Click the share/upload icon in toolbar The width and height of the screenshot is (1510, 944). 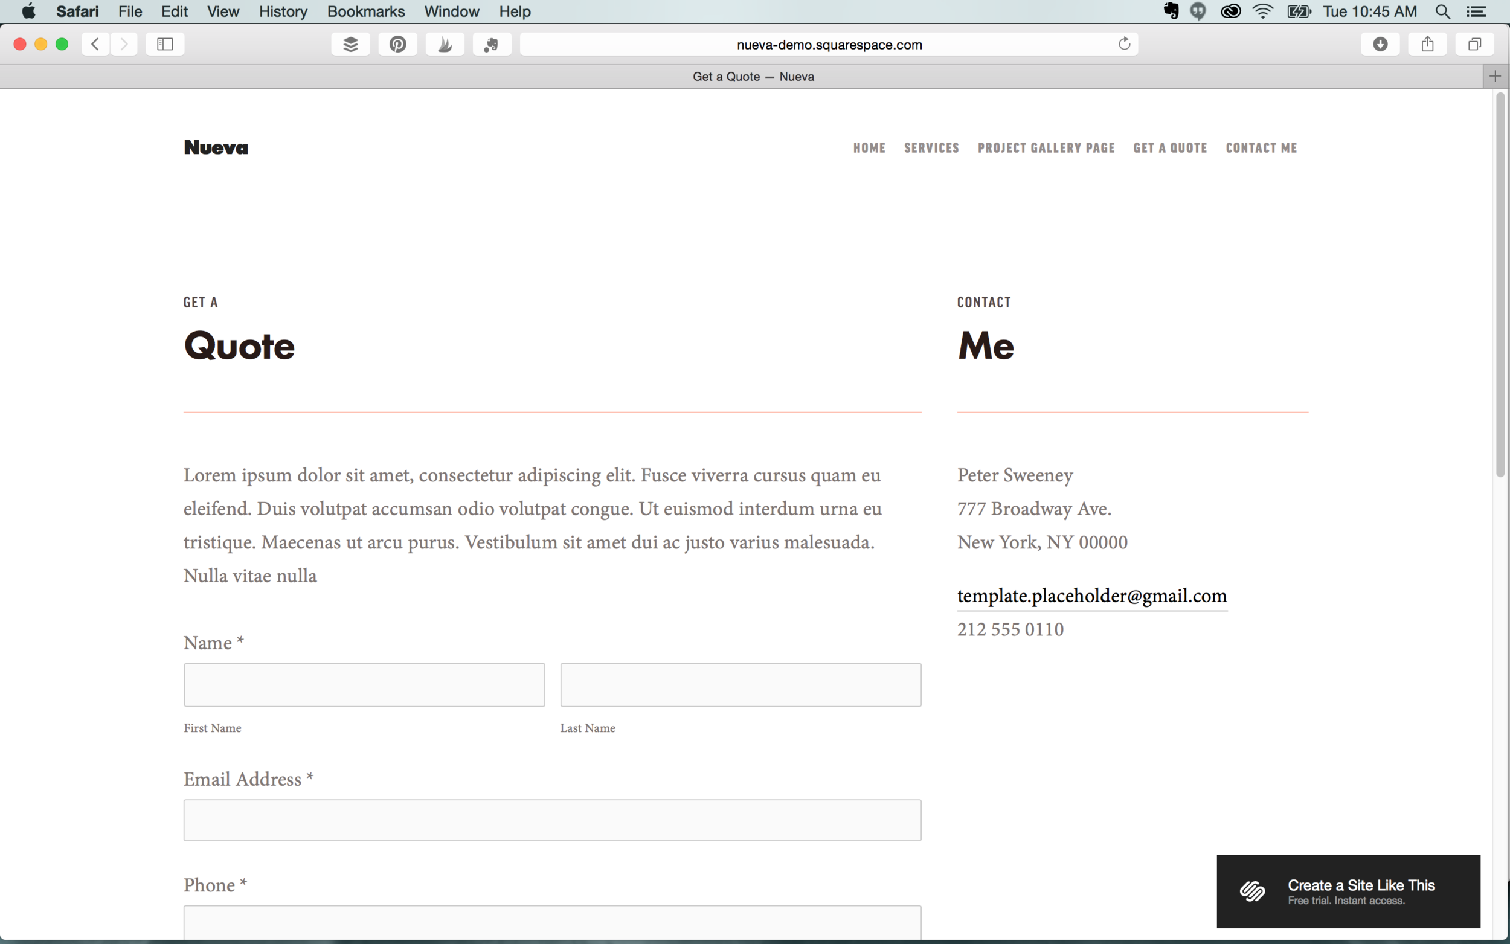[x=1427, y=43]
